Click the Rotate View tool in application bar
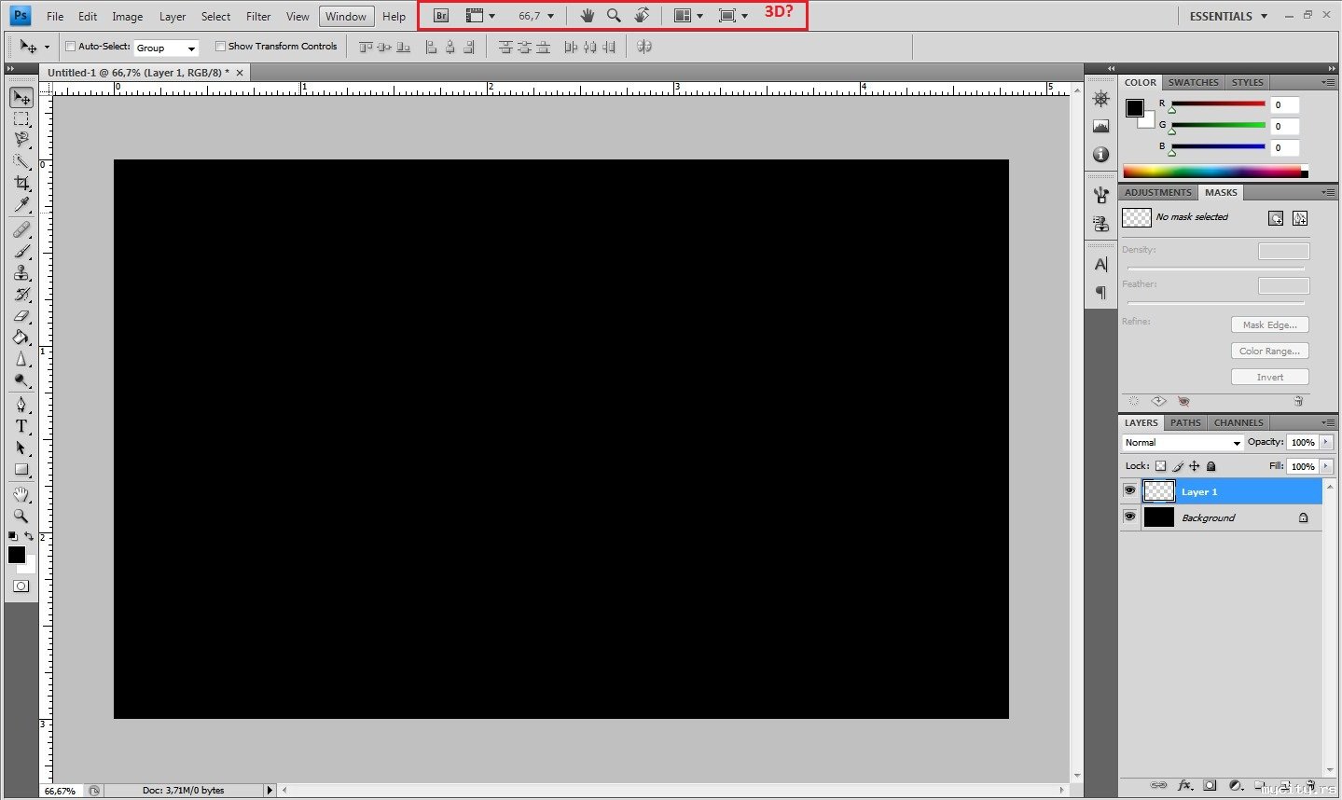This screenshot has height=800, width=1342. coord(642,16)
